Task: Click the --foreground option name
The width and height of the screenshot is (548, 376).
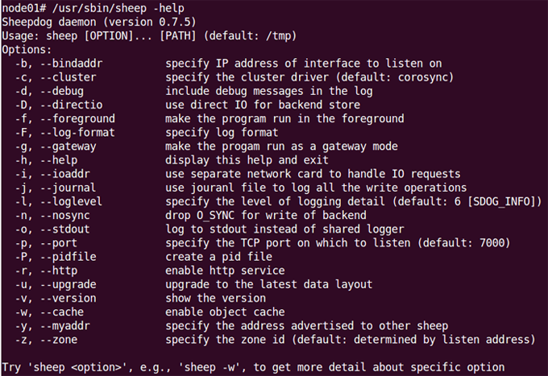Action: [x=77, y=118]
